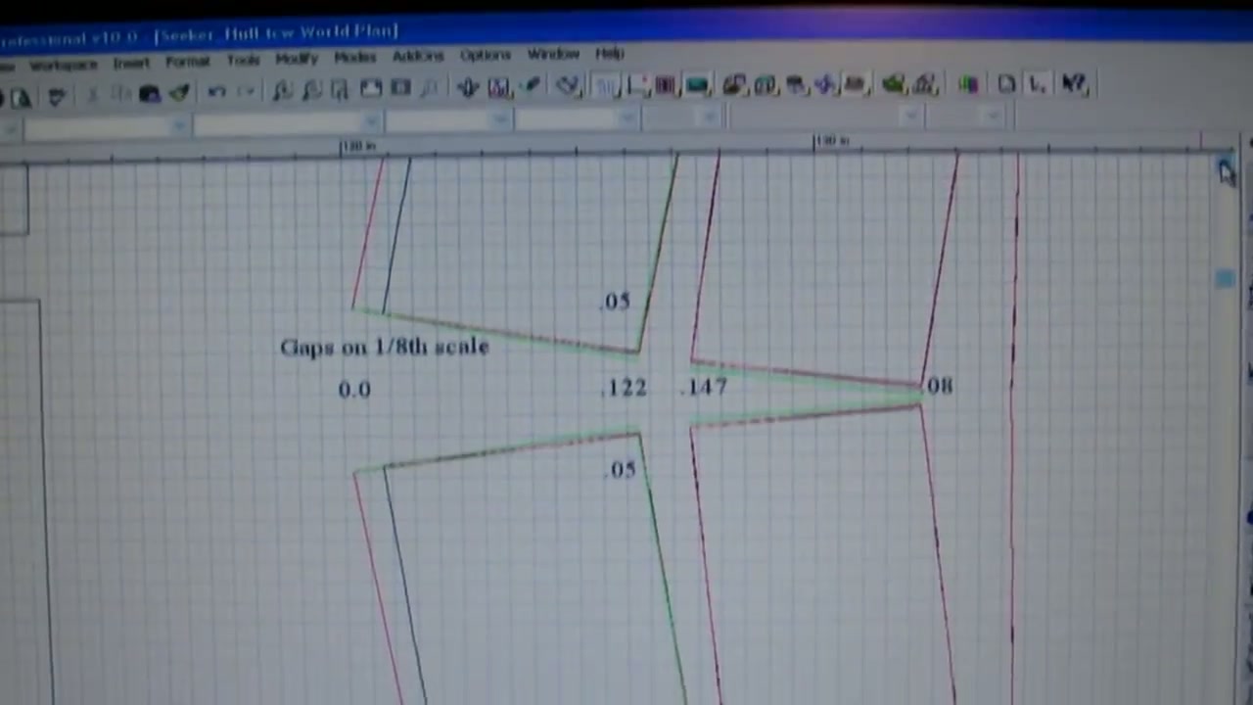Open the Window menu
This screenshot has height=705, width=1253.
coord(553,55)
